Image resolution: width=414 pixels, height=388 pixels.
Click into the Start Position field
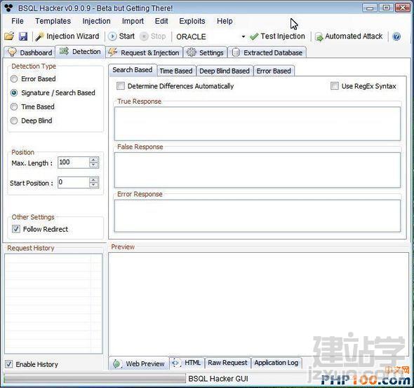pyautogui.click(x=74, y=182)
